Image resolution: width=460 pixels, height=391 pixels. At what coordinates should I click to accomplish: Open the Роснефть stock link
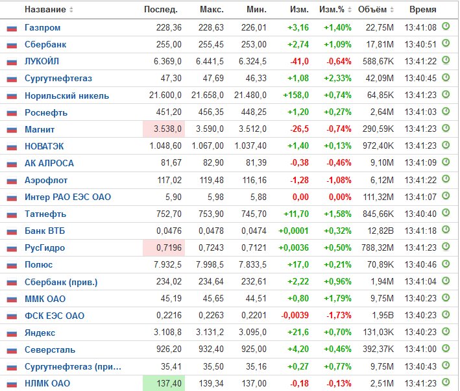tap(46, 113)
